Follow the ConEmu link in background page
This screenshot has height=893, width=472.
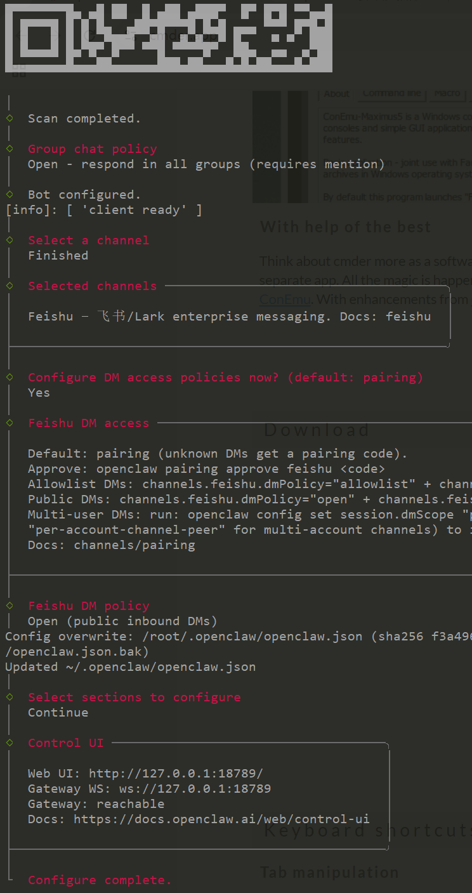pyautogui.click(x=285, y=299)
